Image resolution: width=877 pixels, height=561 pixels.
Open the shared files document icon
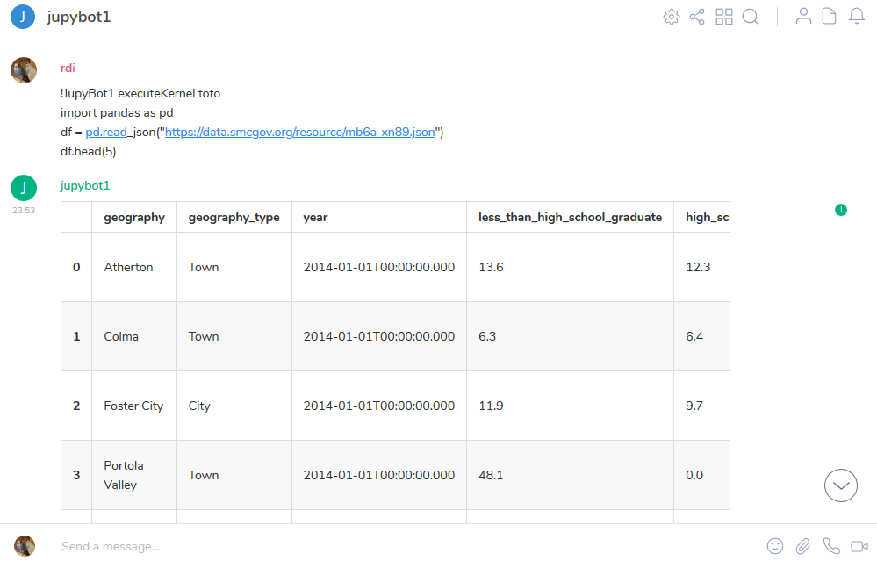[829, 17]
